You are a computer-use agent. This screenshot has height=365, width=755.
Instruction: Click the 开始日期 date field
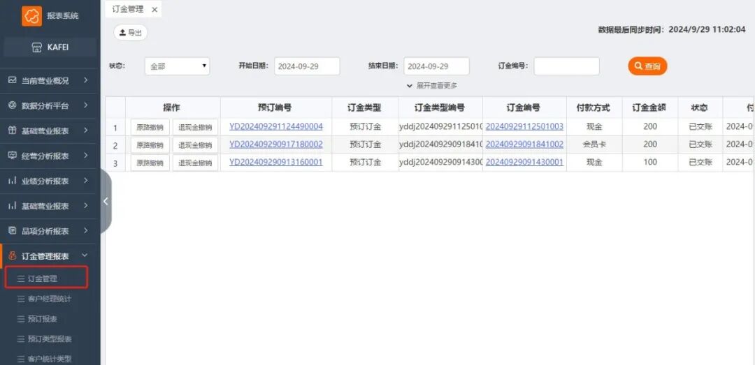[307, 66]
